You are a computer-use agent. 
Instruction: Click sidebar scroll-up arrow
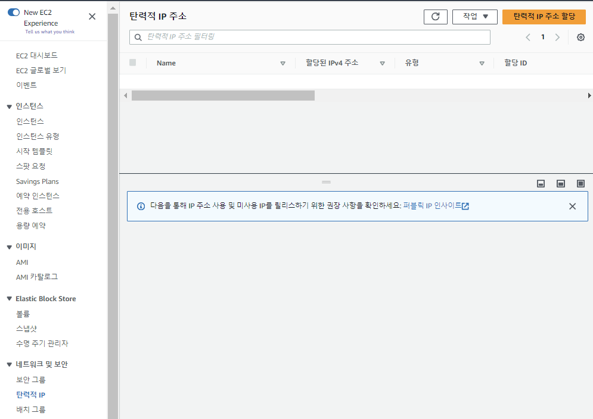click(x=113, y=8)
